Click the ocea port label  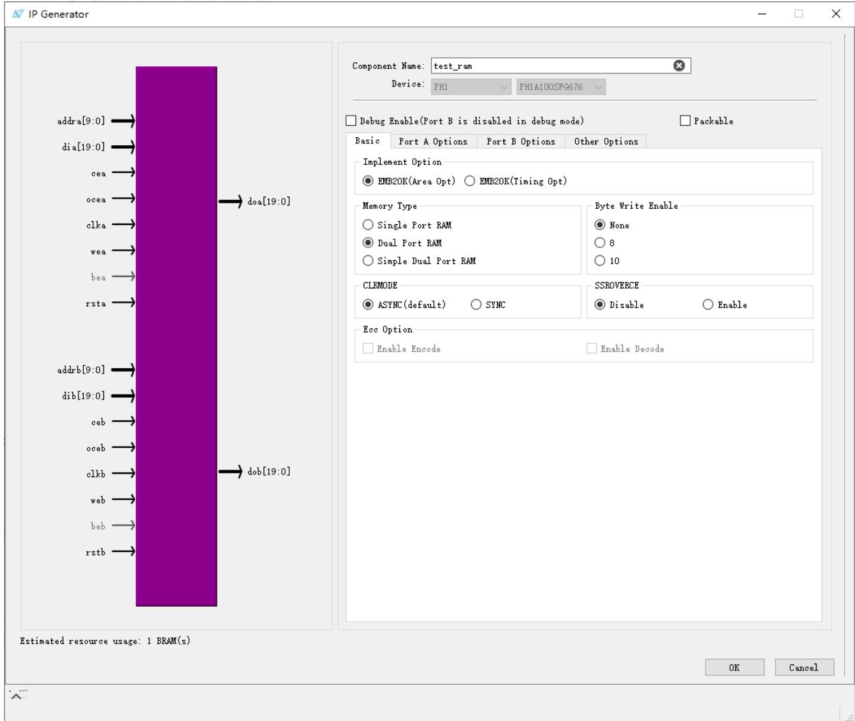click(96, 199)
